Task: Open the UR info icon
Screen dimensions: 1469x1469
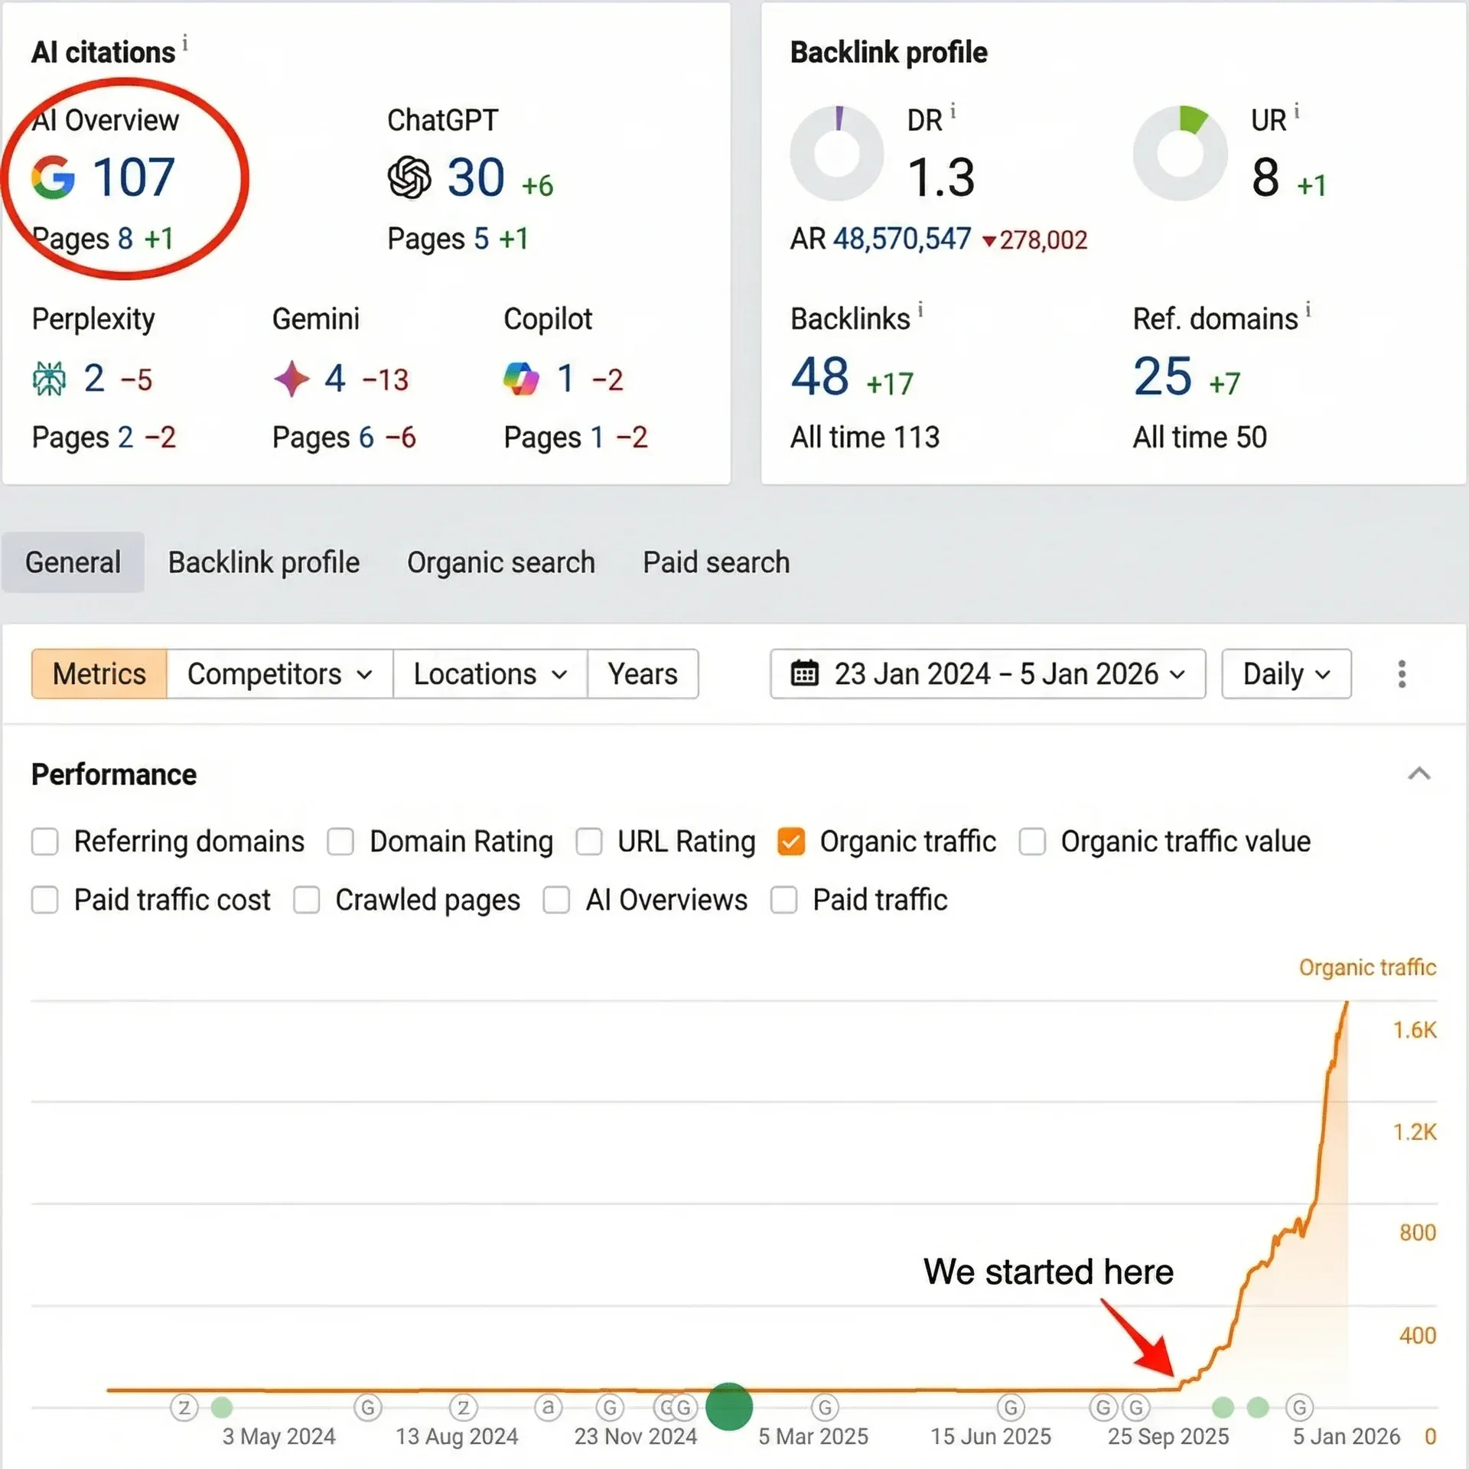Action: click(x=1297, y=112)
